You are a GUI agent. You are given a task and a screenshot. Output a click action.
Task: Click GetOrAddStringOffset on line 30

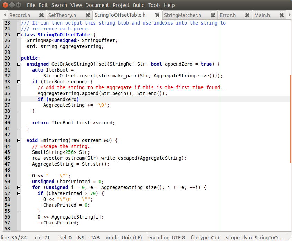79,64
